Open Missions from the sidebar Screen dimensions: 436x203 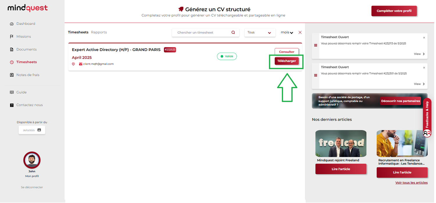tap(24, 37)
